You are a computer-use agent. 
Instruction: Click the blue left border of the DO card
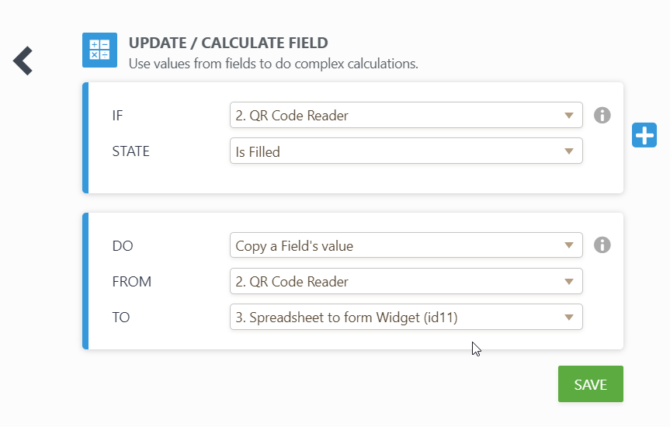click(85, 281)
